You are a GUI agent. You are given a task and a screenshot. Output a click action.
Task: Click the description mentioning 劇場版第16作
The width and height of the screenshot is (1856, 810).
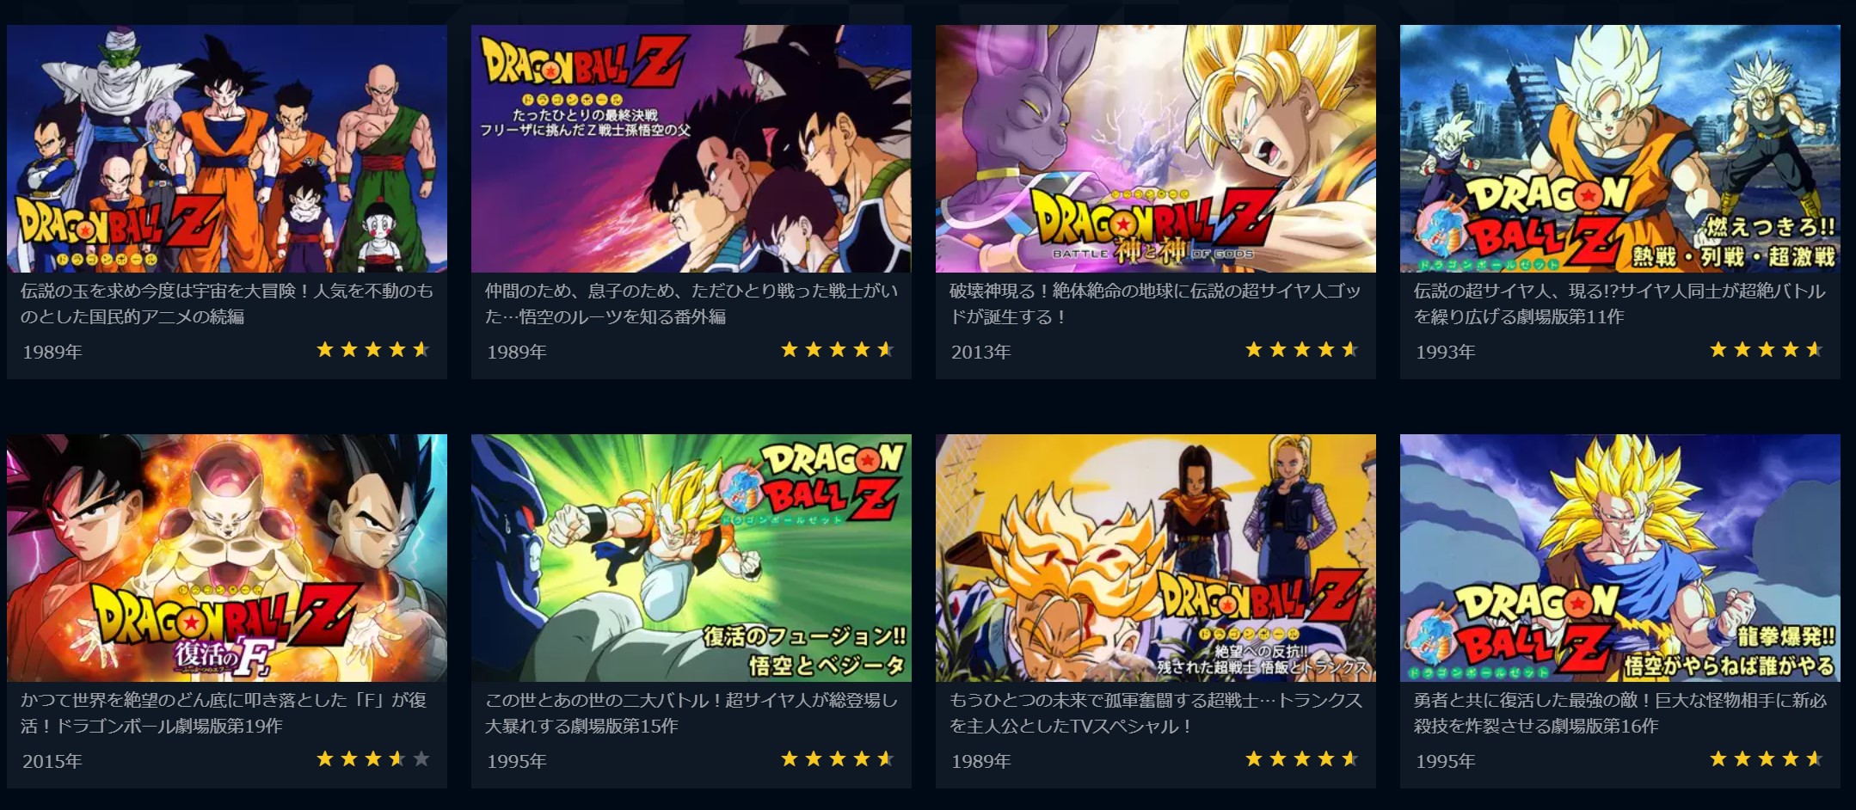1620,713
